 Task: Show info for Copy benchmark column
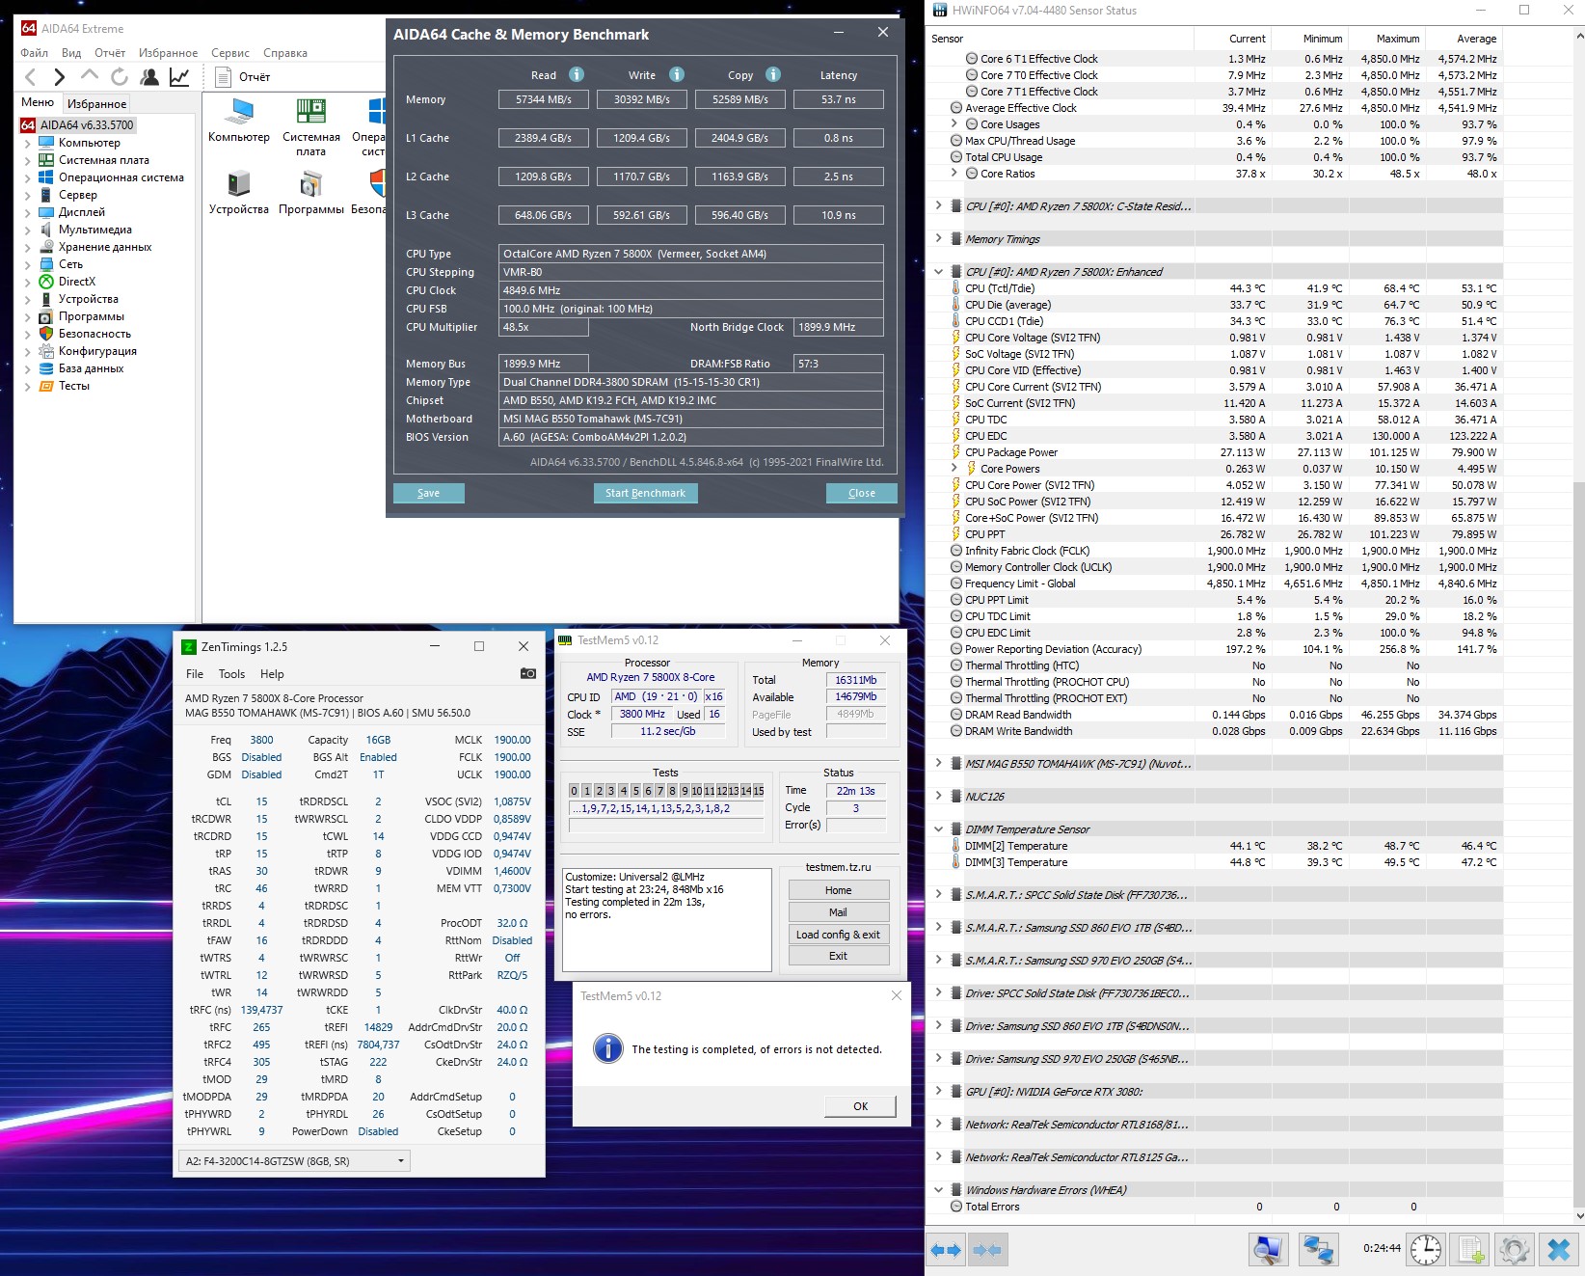click(x=773, y=74)
